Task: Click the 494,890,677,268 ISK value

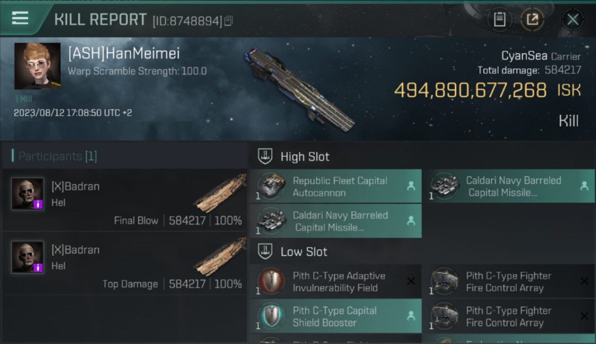Action: [470, 90]
